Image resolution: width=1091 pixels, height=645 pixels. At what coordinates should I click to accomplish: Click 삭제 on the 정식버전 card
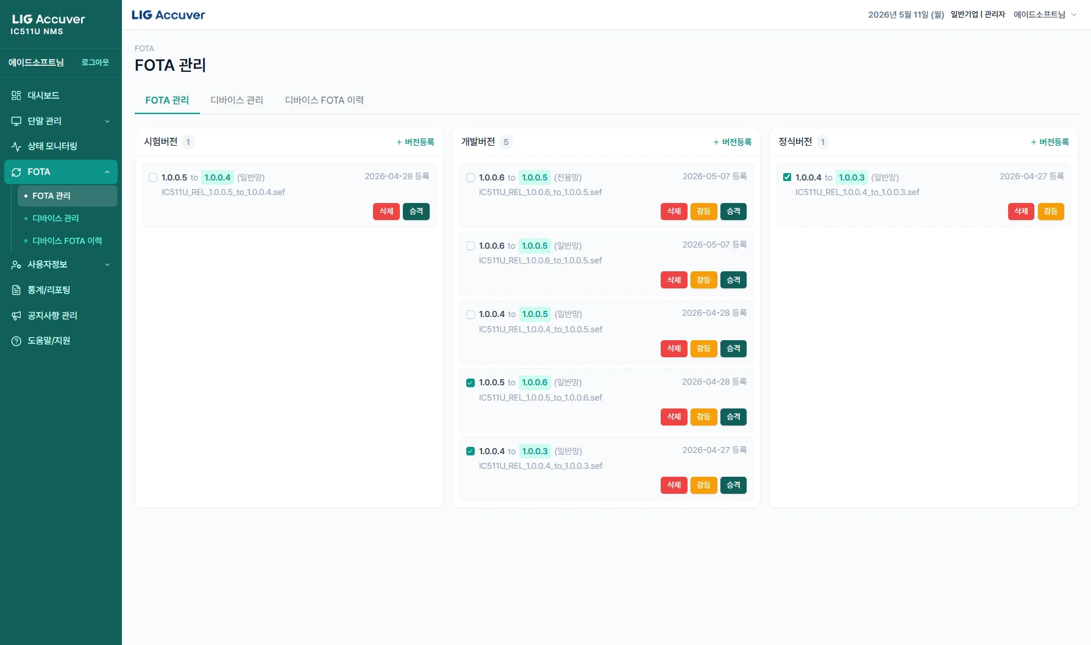[x=1021, y=212]
